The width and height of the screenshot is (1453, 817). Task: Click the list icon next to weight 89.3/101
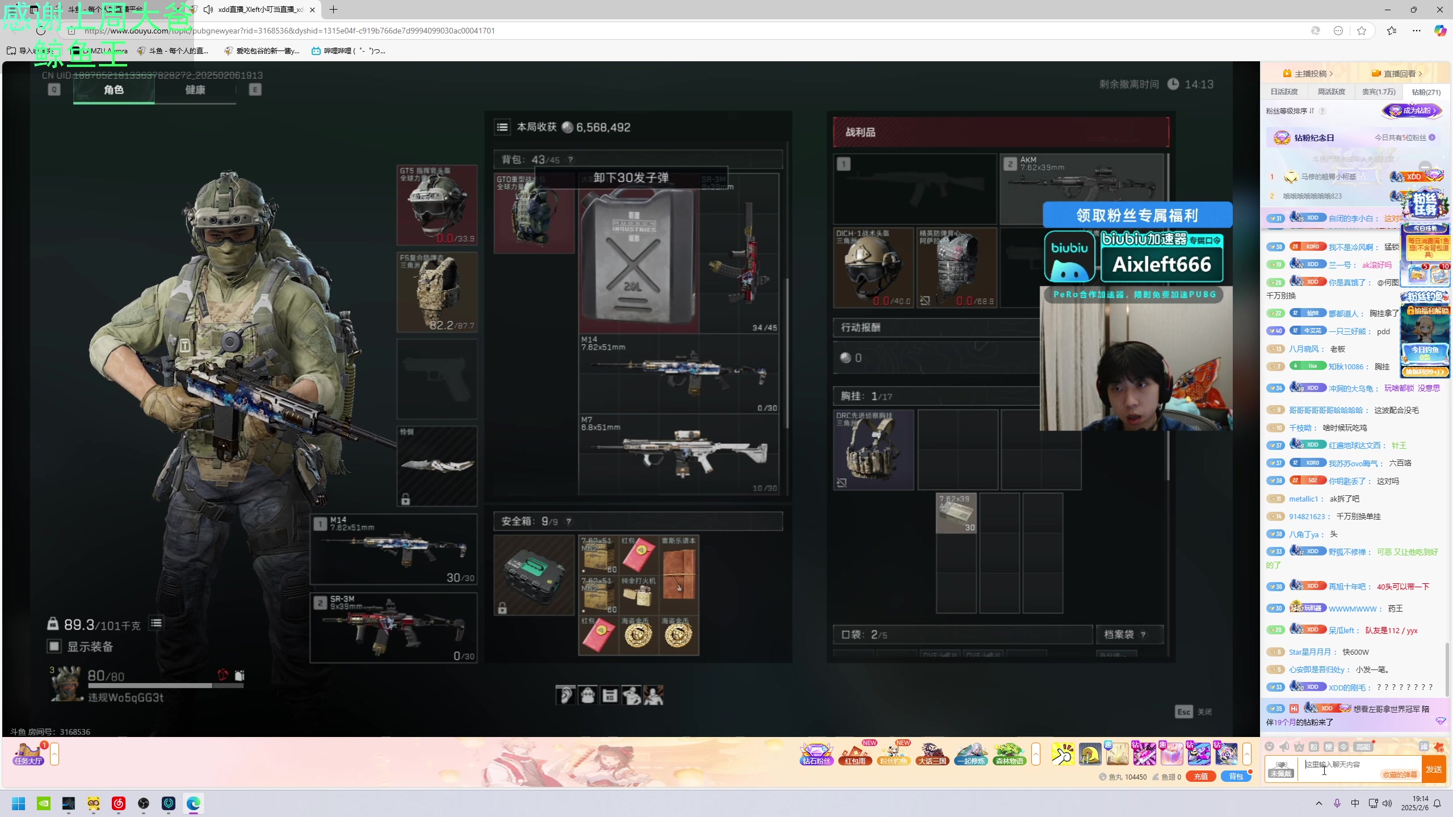coord(156,624)
